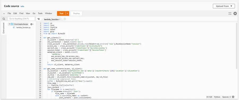
Task: Select the Prod-DeployRecipe folder
Action: [21, 24]
